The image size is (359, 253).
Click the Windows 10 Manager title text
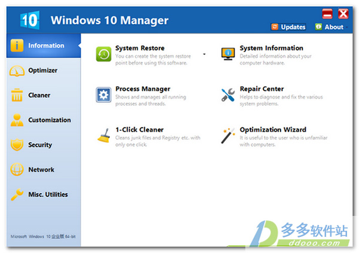click(109, 20)
